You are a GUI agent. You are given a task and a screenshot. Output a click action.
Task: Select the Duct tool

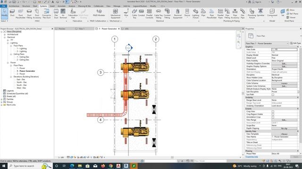coord(12,13)
